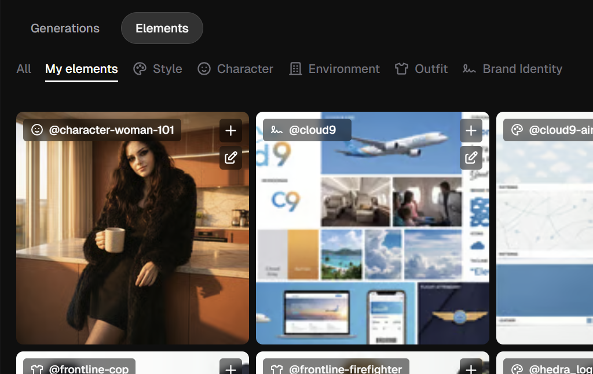Click the palette icon on @hedra_log tag
Viewport: 593px width, 374px height.
pos(517,369)
